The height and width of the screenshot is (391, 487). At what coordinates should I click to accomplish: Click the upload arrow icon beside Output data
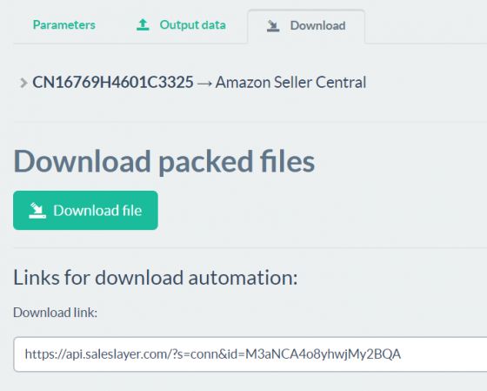(143, 25)
